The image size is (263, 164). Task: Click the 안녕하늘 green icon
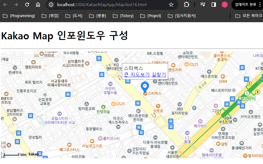point(103,107)
